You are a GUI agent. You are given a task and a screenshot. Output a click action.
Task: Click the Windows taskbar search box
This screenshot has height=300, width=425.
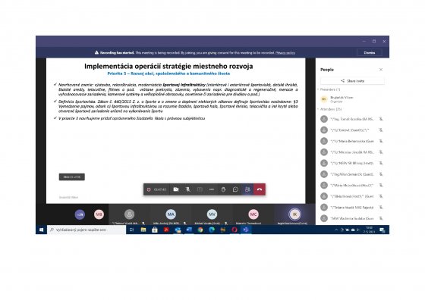coord(87,230)
